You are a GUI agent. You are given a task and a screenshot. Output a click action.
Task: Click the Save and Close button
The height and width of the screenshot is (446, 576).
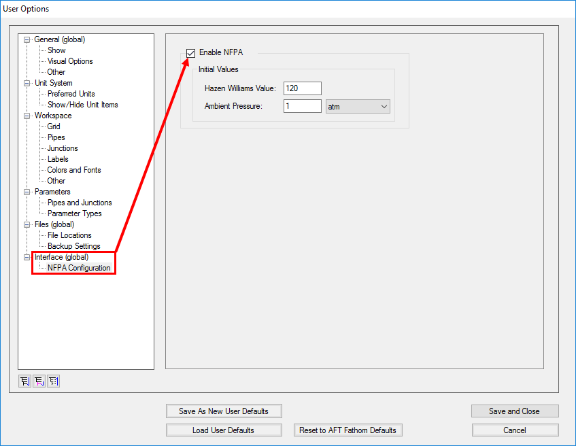coord(514,411)
